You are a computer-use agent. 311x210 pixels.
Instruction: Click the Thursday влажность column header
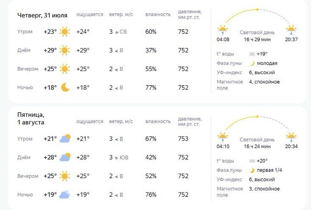coord(158,14)
